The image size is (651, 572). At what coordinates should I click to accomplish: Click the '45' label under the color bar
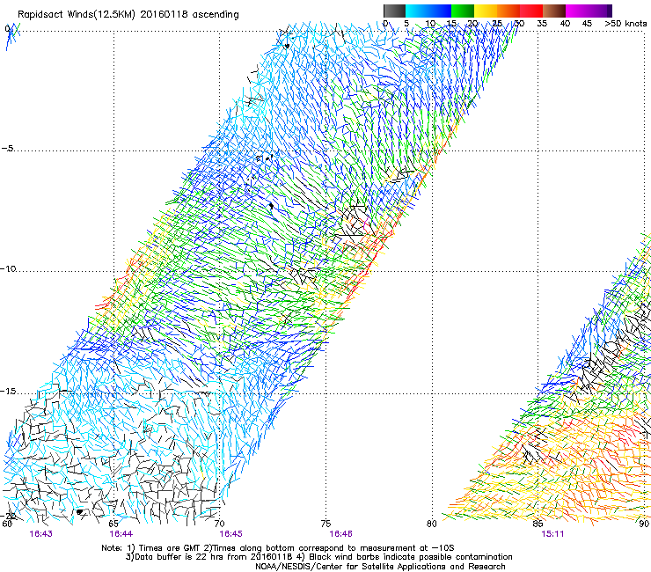[x=587, y=24]
